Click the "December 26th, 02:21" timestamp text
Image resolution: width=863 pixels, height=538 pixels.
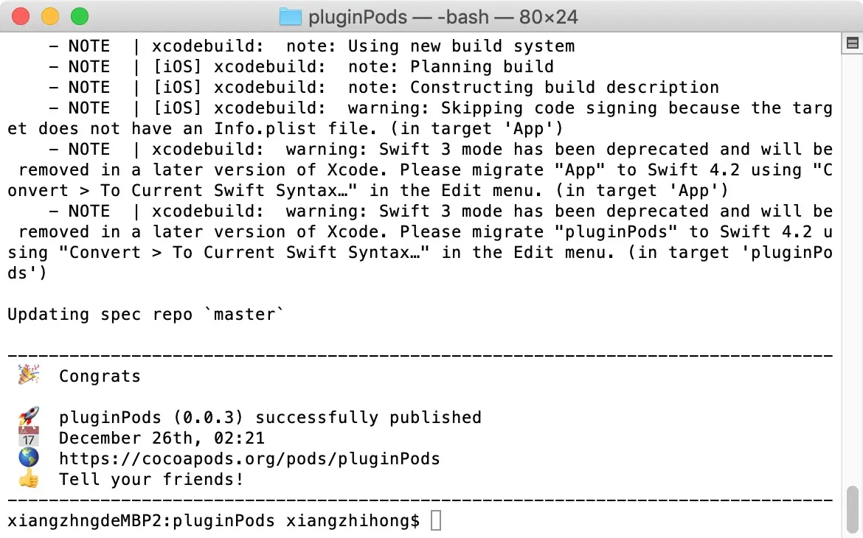[162, 439]
